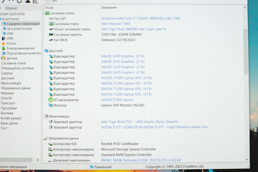Image resolution: width=258 pixels, height=172 pixels.
Task: Click the Чіпсет системної плати icon
Action: (51, 29)
